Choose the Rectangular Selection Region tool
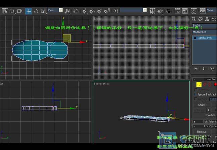The height and width of the screenshot is (150, 217). (12, 11)
